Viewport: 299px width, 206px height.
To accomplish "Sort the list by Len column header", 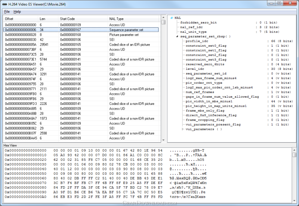I will pos(48,19).
